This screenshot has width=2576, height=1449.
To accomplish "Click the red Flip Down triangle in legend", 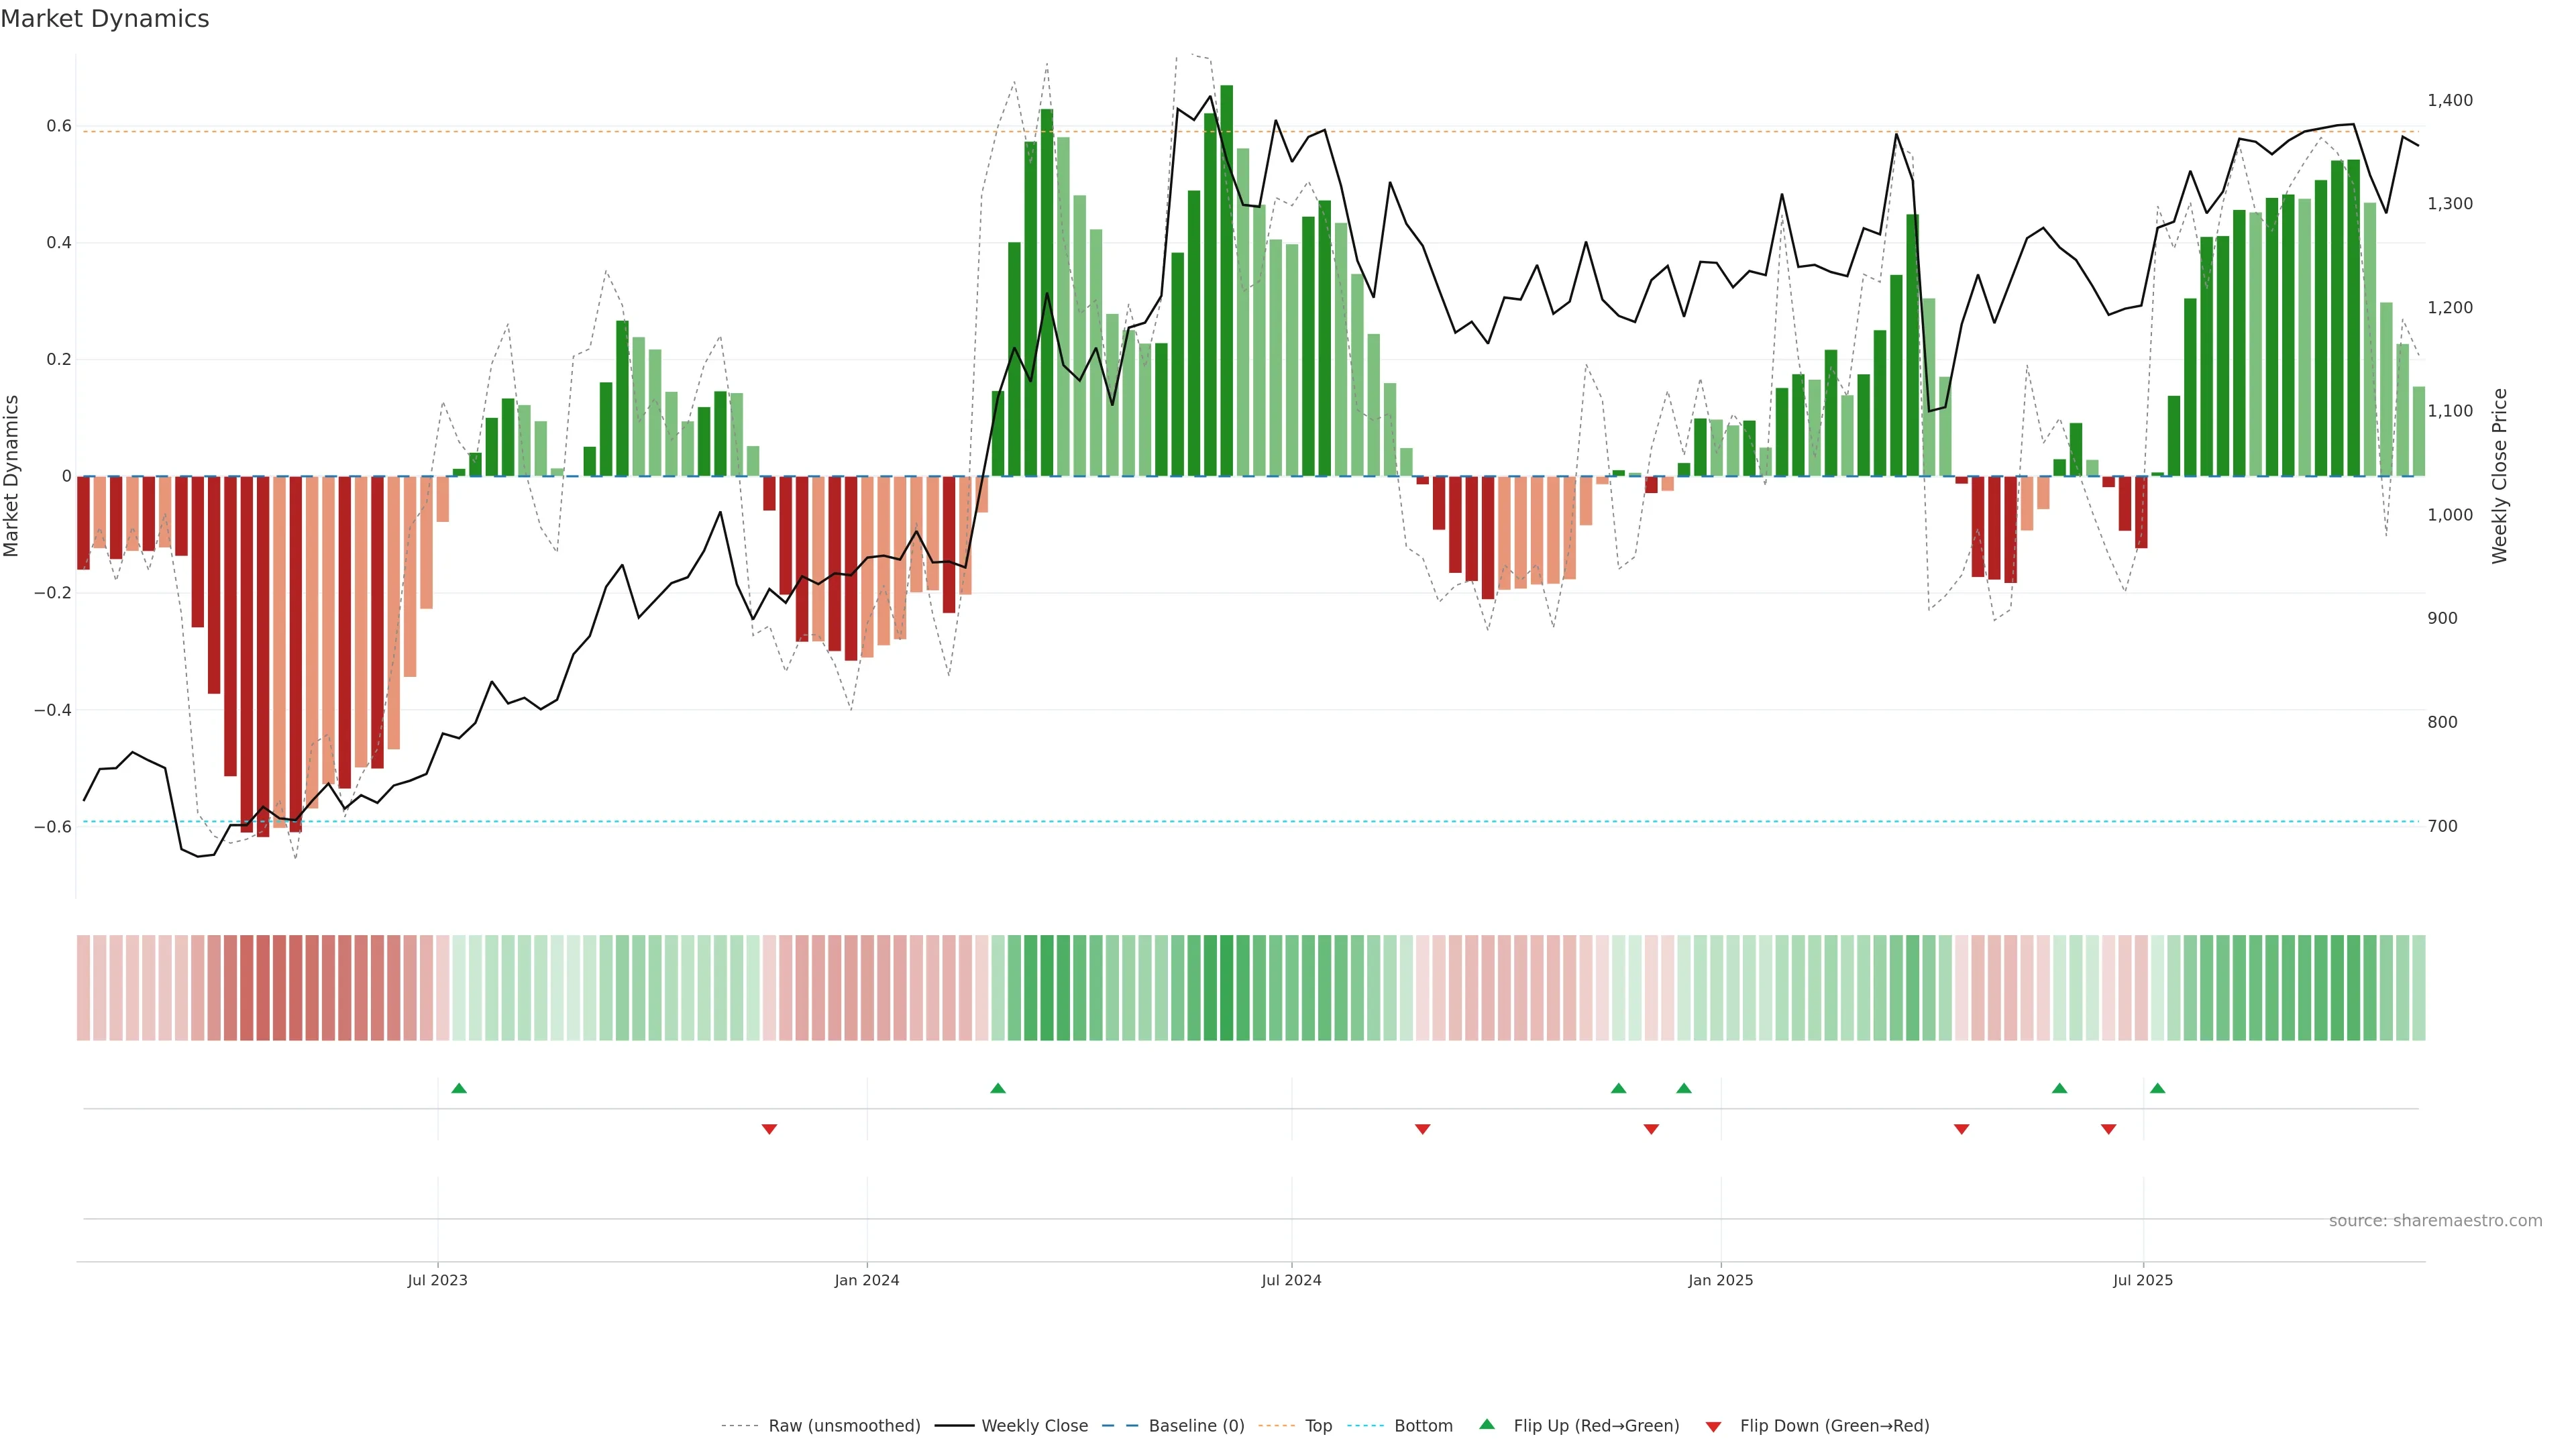I will pyautogui.click(x=1713, y=1426).
